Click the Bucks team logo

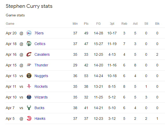coord(29,108)
